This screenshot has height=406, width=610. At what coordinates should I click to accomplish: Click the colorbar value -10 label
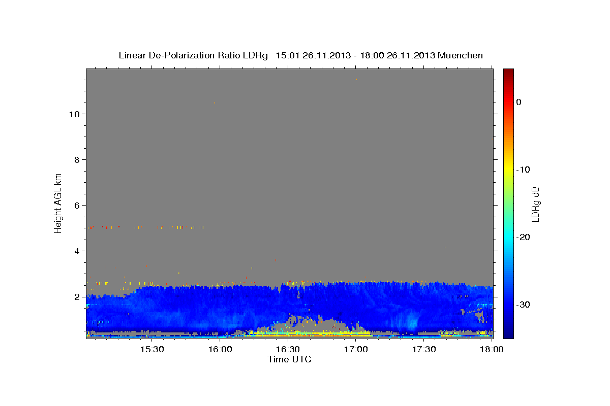524,170
